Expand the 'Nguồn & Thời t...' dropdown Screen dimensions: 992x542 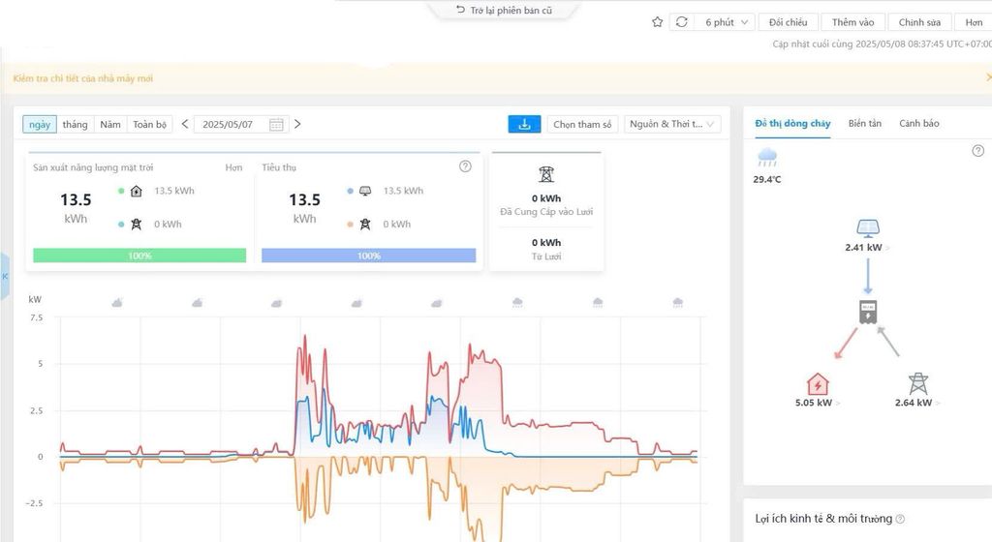click(x=672, y=125)
